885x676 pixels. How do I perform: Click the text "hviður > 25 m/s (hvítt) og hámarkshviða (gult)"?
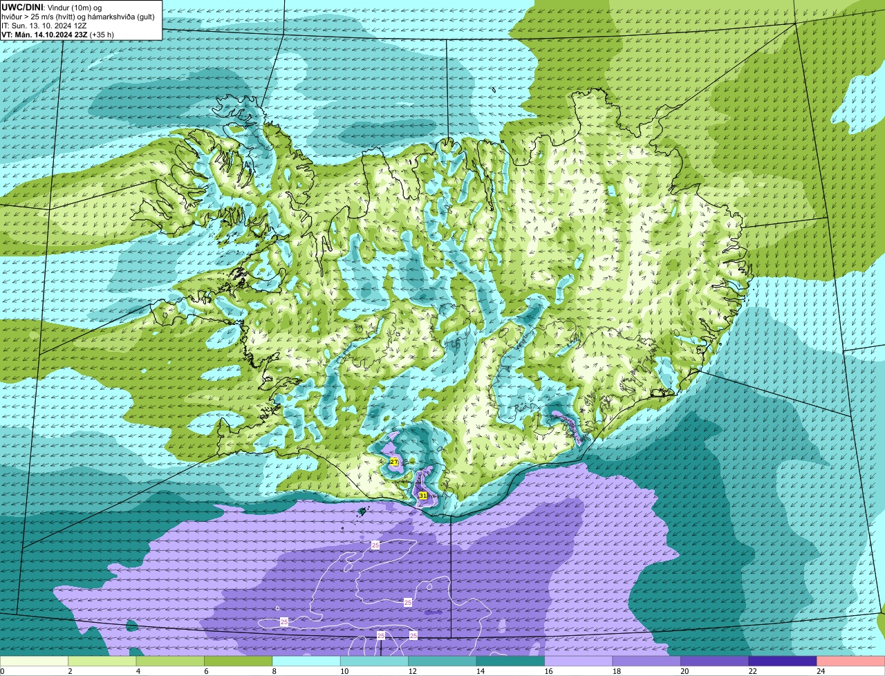click(78, 17)
